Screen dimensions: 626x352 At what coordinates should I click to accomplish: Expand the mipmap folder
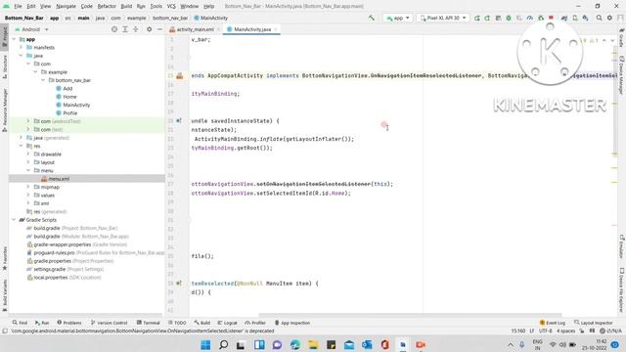tap(28, 187)
